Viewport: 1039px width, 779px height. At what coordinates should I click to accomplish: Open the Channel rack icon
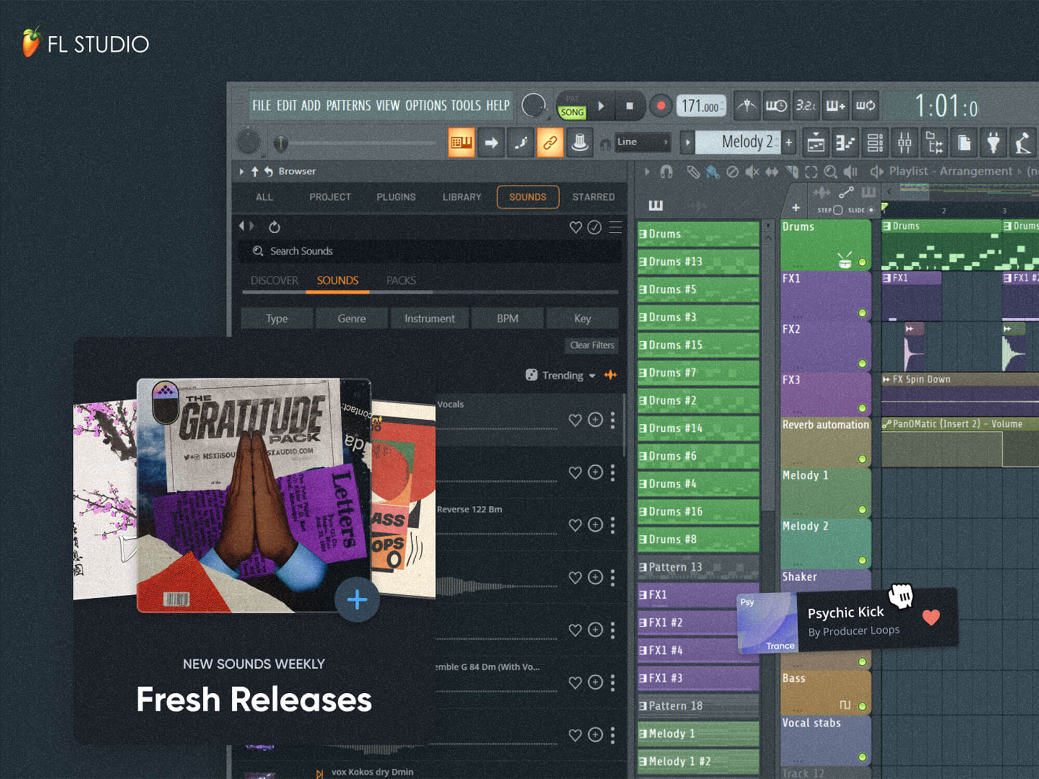(875, 142)
